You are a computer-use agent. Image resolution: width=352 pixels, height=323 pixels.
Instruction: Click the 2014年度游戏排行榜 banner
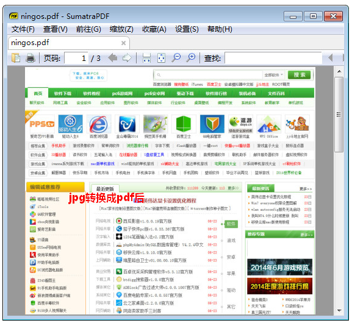pos(279,286)
